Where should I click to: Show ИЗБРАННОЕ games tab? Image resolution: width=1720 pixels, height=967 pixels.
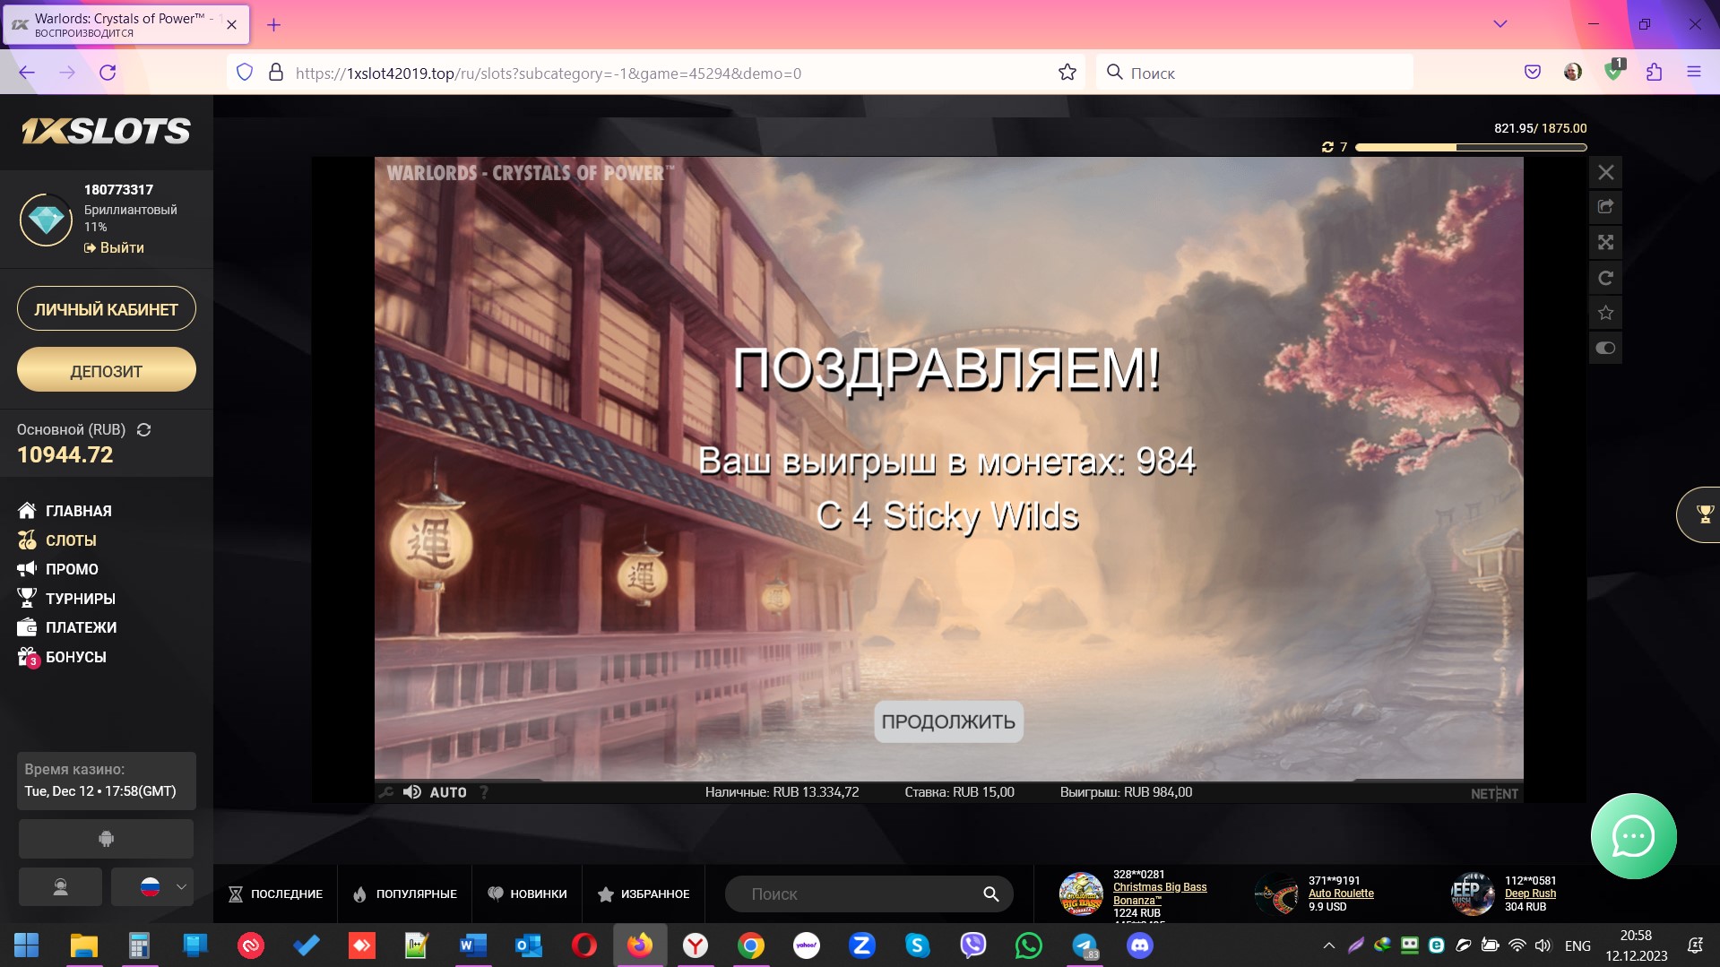(x=644, y=894)
